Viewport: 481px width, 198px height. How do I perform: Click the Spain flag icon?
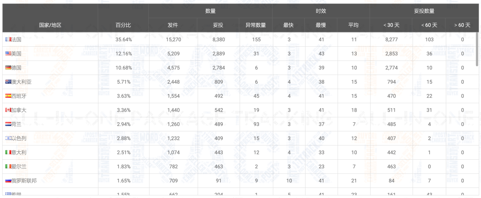coord(8,96)
